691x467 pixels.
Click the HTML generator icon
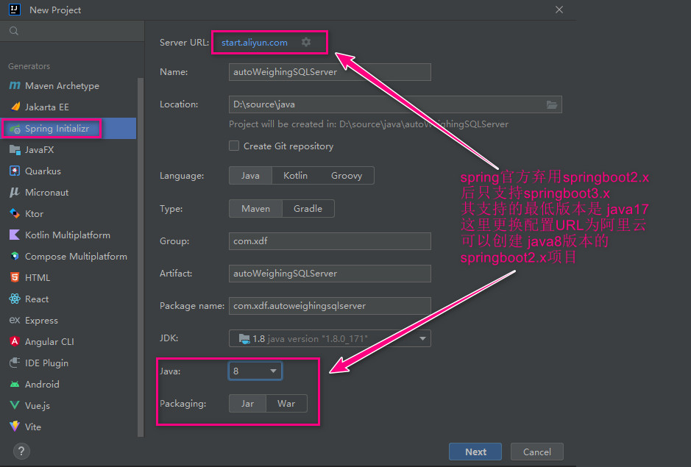click(15, 277)
